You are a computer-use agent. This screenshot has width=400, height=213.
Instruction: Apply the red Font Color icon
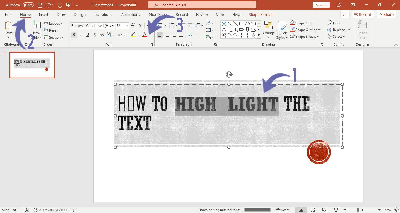point(145,35)
